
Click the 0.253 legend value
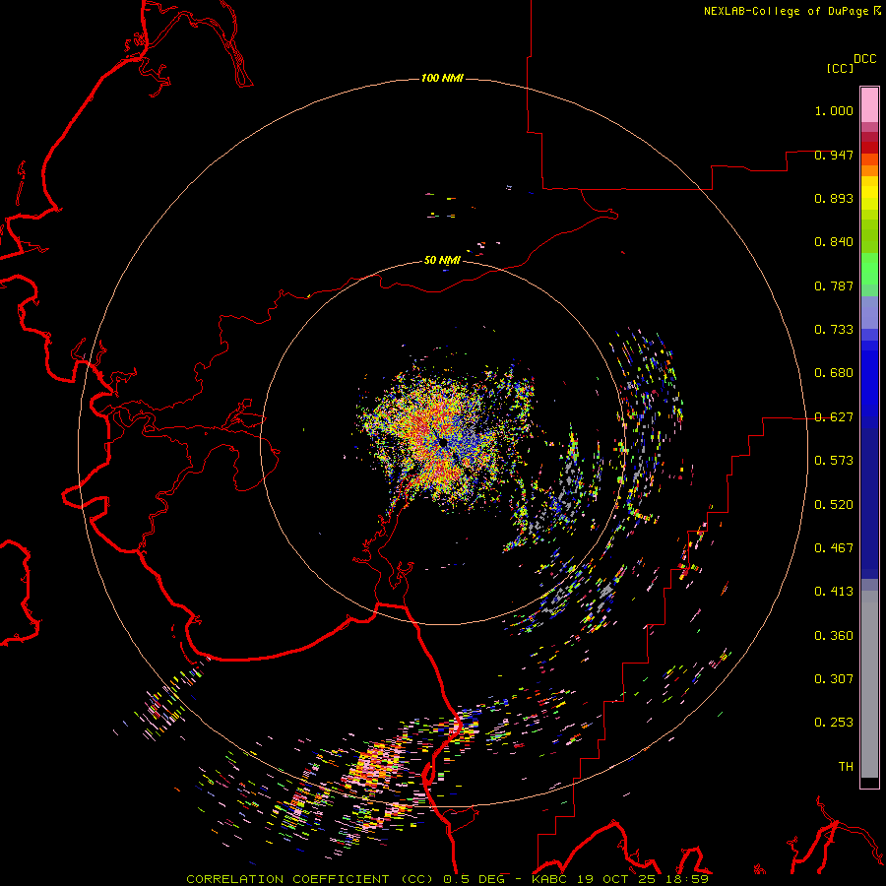(834, 723)
